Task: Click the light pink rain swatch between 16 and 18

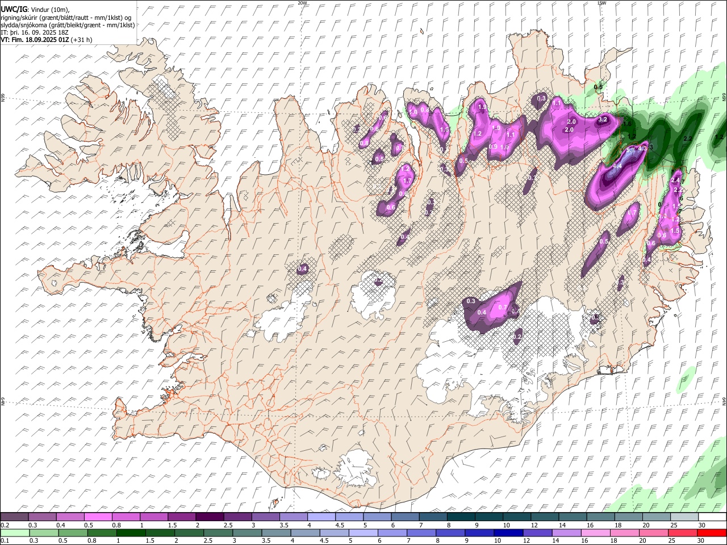Action: (x=595, y=533)
